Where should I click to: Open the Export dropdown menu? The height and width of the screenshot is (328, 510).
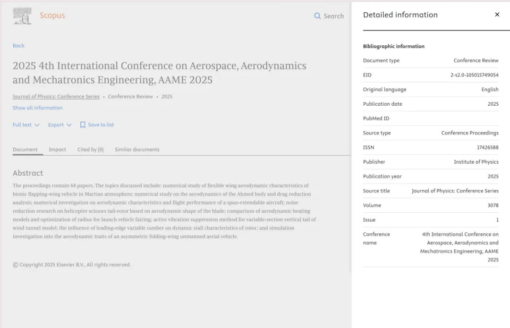pyautogui.click(x=59, y=125)
